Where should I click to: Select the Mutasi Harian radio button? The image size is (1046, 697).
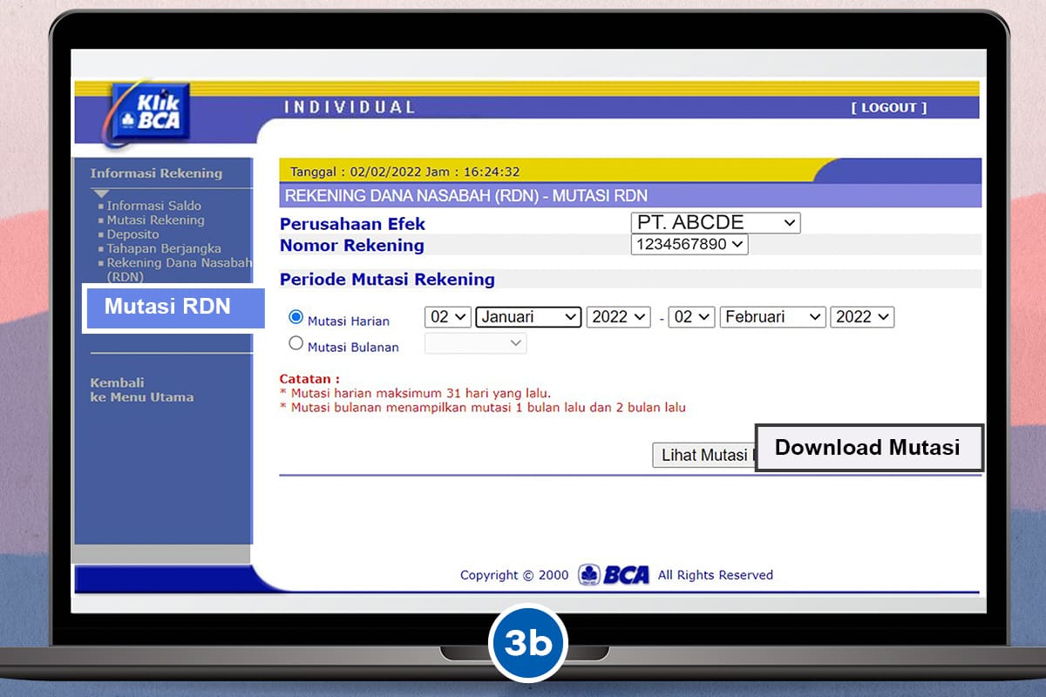click(x=295, y=317)
